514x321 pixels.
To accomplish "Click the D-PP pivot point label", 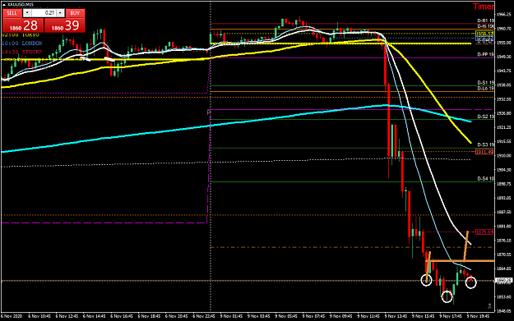I will 485,55.
